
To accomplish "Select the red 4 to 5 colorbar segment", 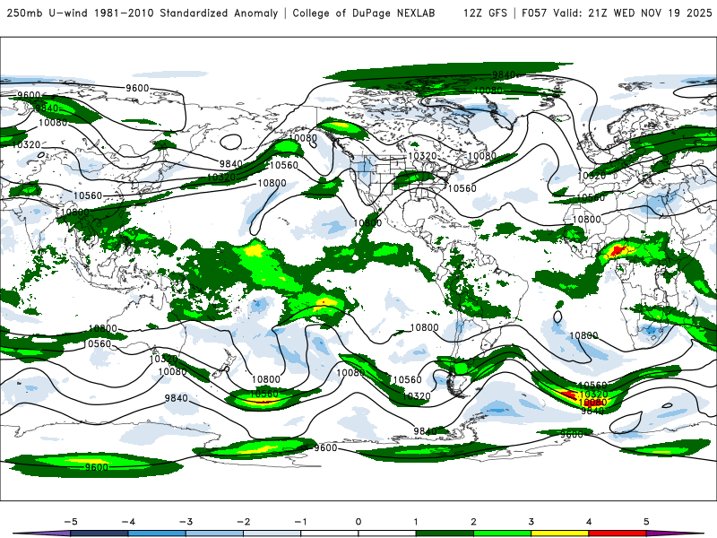I will [x=618, y=534].
